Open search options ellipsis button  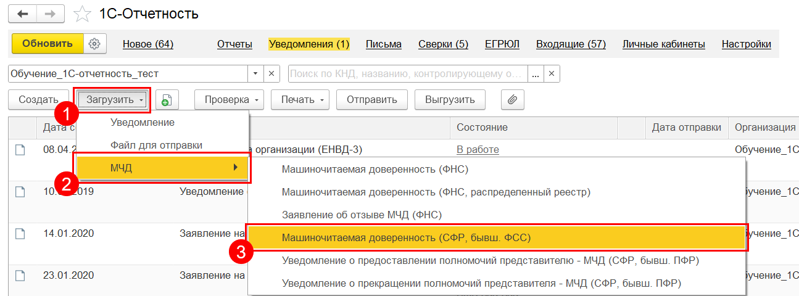pos(536,73)
